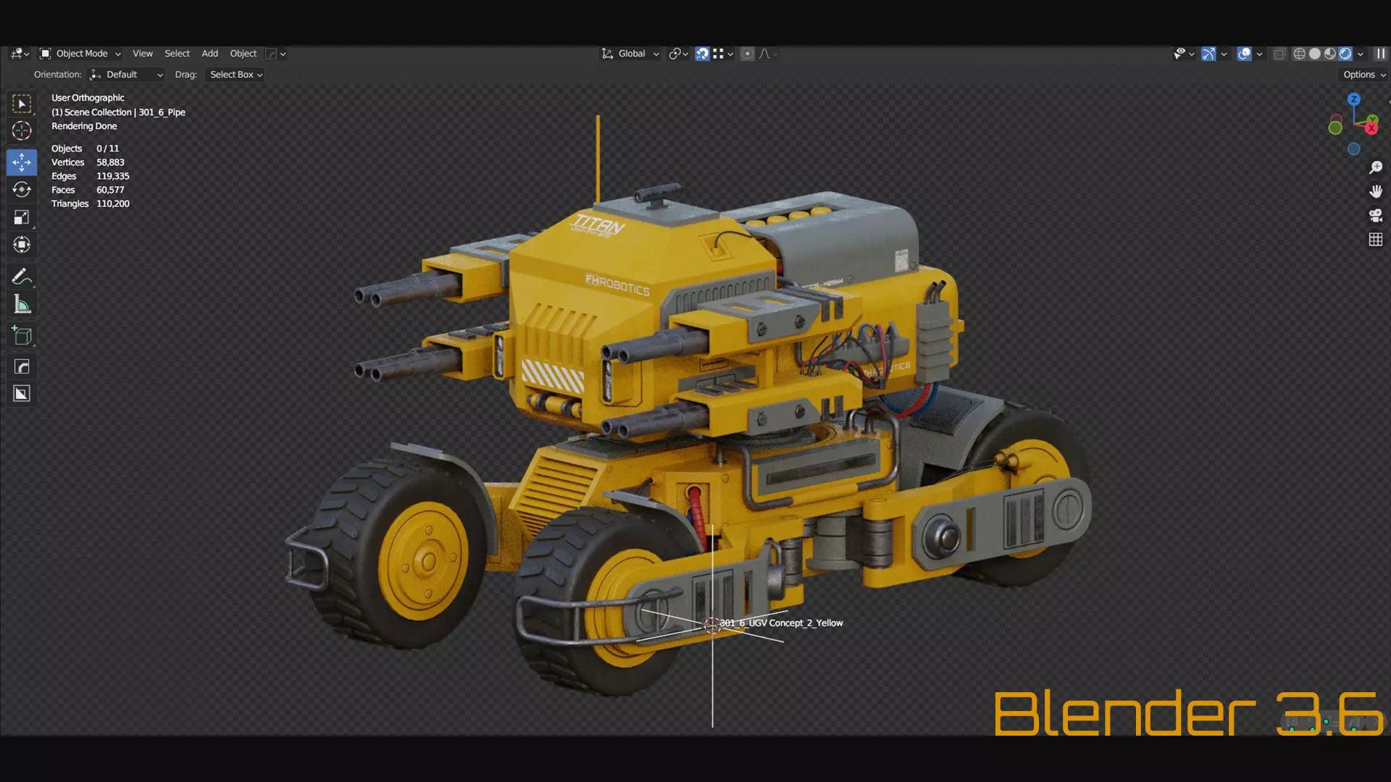Viewport: 1391px width, 782px height.
Task: Expand overlays options dropdown arrow
Action: pyautogui.click(x=1259, y=54)
